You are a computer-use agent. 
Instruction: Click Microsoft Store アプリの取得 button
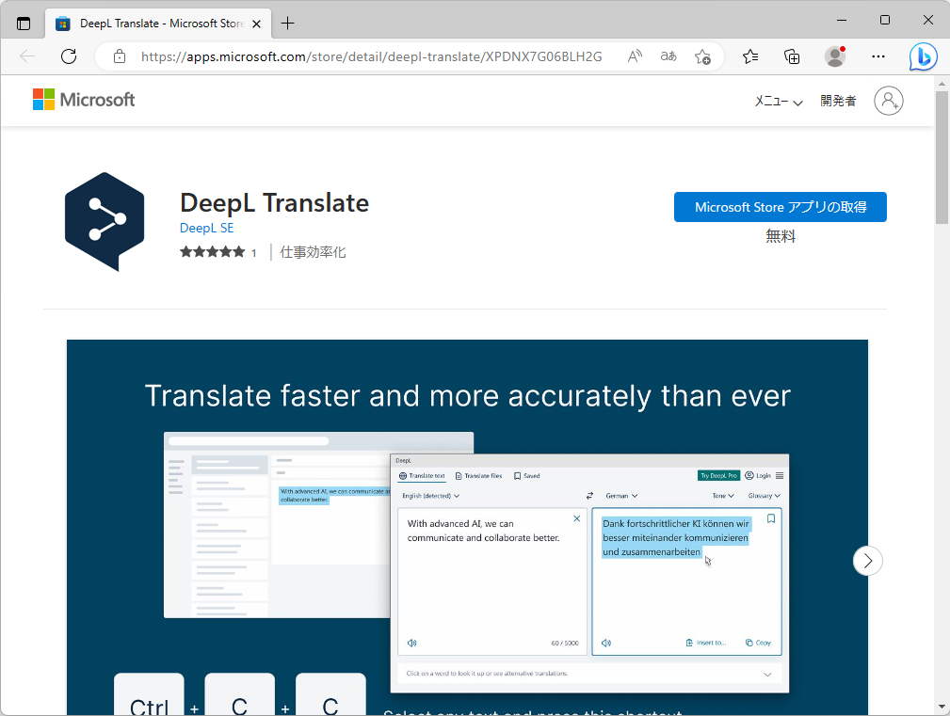[x=780, y=207]
